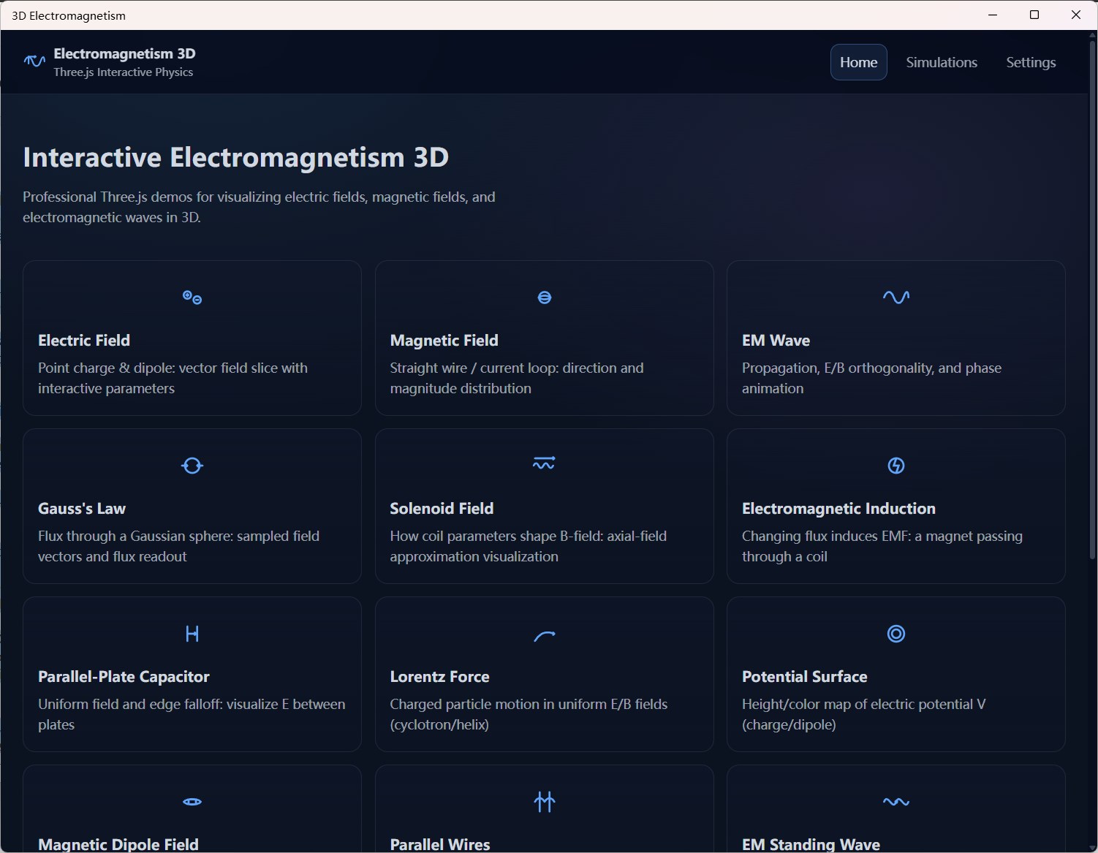Select the Parallel Wires icon
This screenshot has width=1098, height=853.
pyautogui.click(x=544, y=802)
